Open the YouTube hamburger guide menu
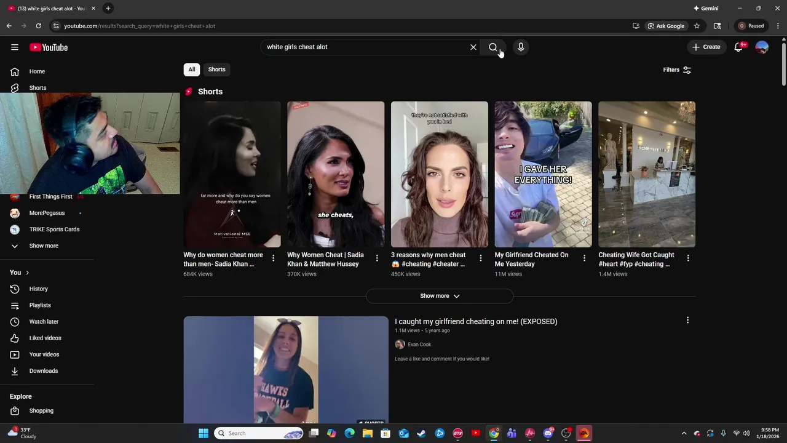Screen dimensions: 787x443 [x=15, y=47]
